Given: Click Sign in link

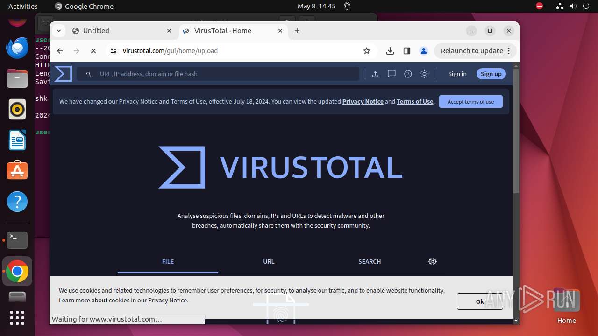Looking at the screenshot, I should coord(457,74).
